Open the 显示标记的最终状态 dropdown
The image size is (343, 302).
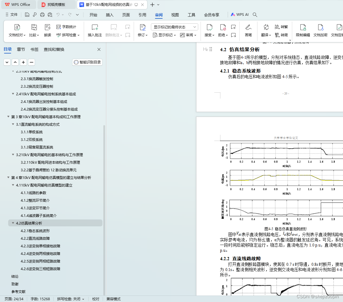tap(174, 27)
